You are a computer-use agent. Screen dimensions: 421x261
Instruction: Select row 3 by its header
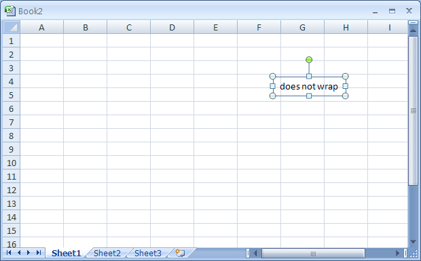[x=12, y=68]
